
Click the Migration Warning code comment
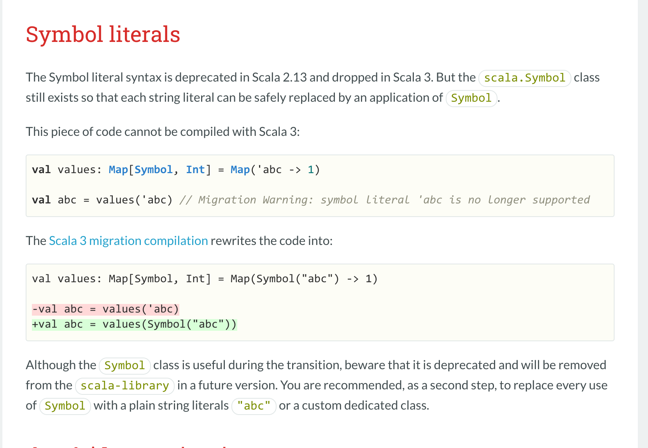pos(385,200)
